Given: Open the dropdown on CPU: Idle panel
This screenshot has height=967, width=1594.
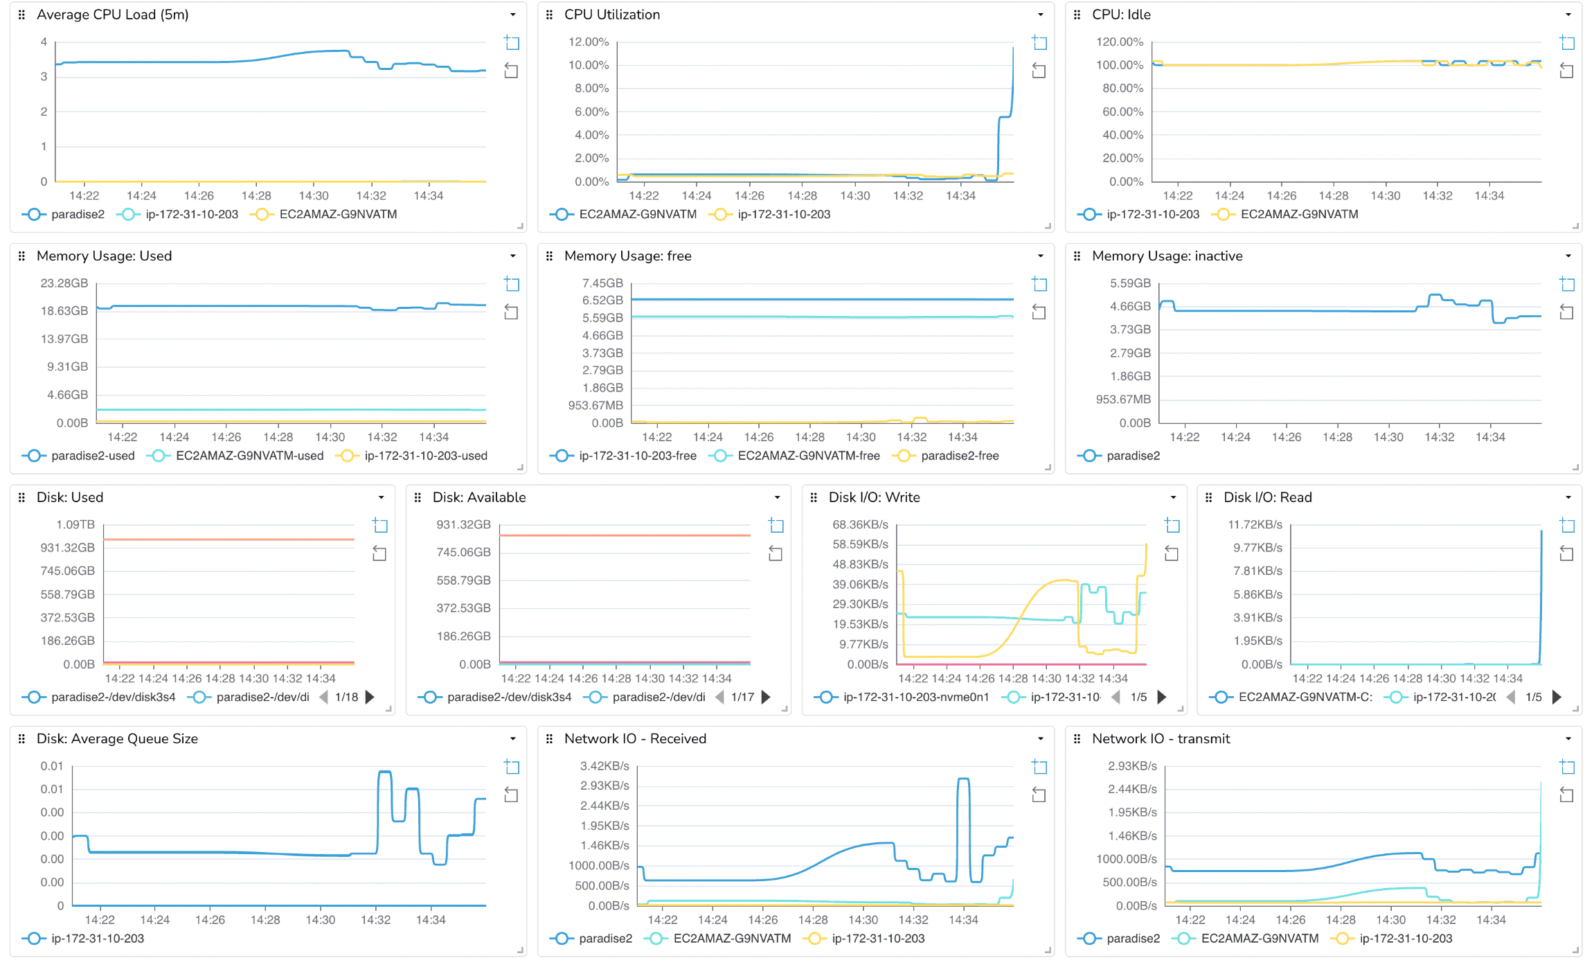Looking at the screenshot, I should point(1569,14).
